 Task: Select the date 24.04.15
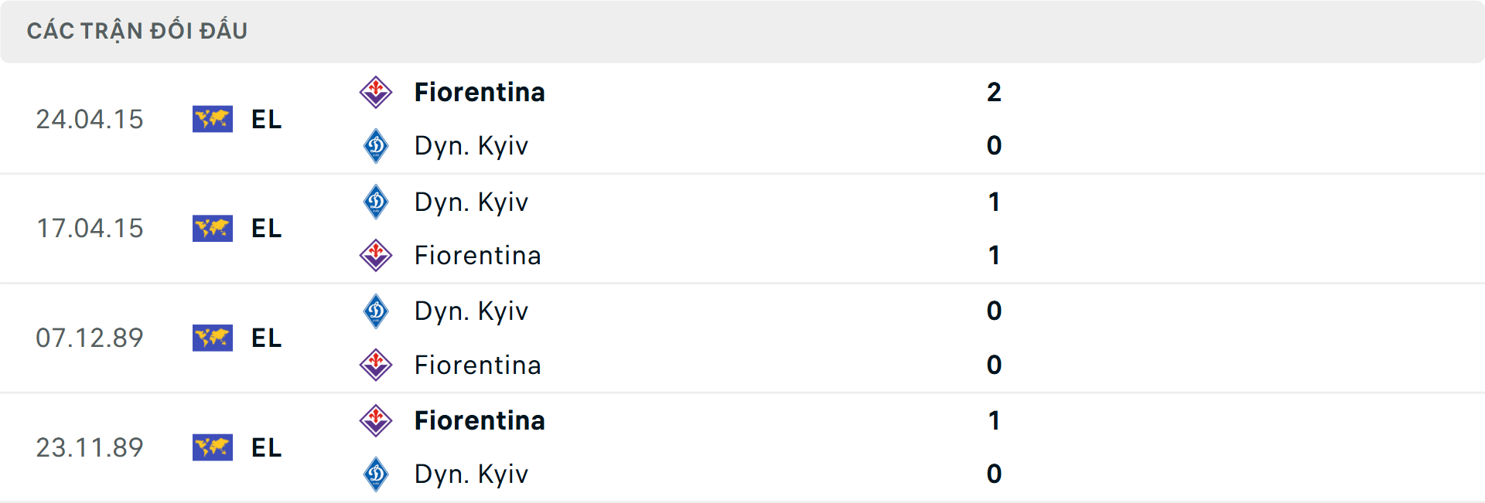coord(90,119)
